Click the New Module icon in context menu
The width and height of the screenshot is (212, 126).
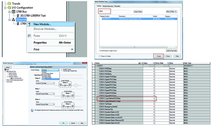pos(29,24)
